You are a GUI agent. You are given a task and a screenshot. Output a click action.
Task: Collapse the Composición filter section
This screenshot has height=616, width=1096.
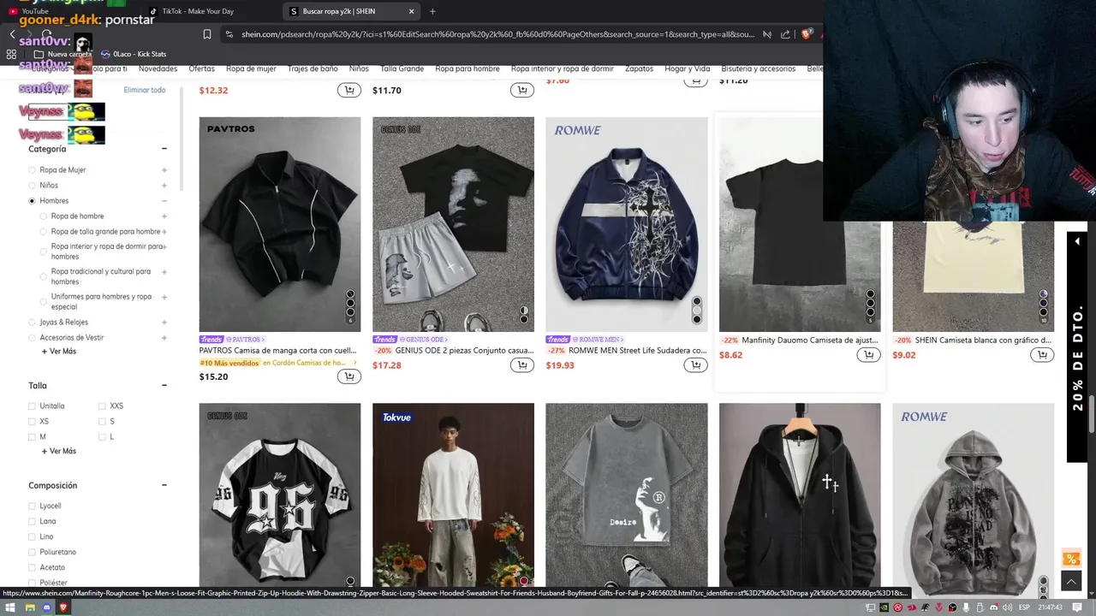[164, 485]
